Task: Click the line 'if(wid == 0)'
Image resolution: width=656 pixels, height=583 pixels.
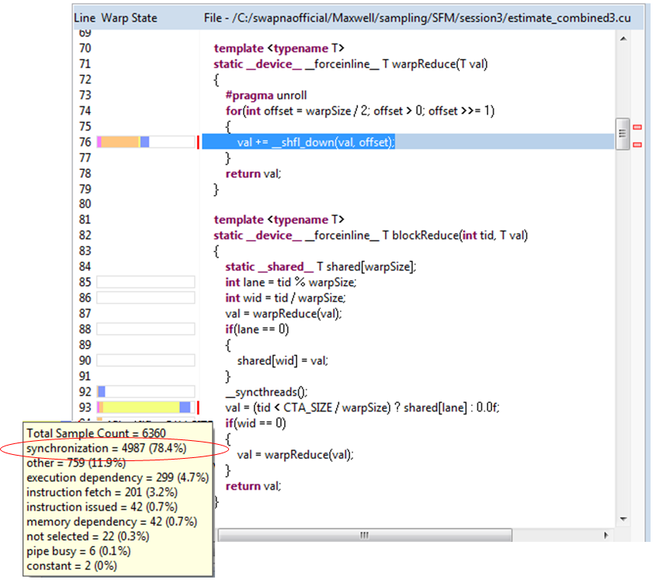Action: (255, 423)
